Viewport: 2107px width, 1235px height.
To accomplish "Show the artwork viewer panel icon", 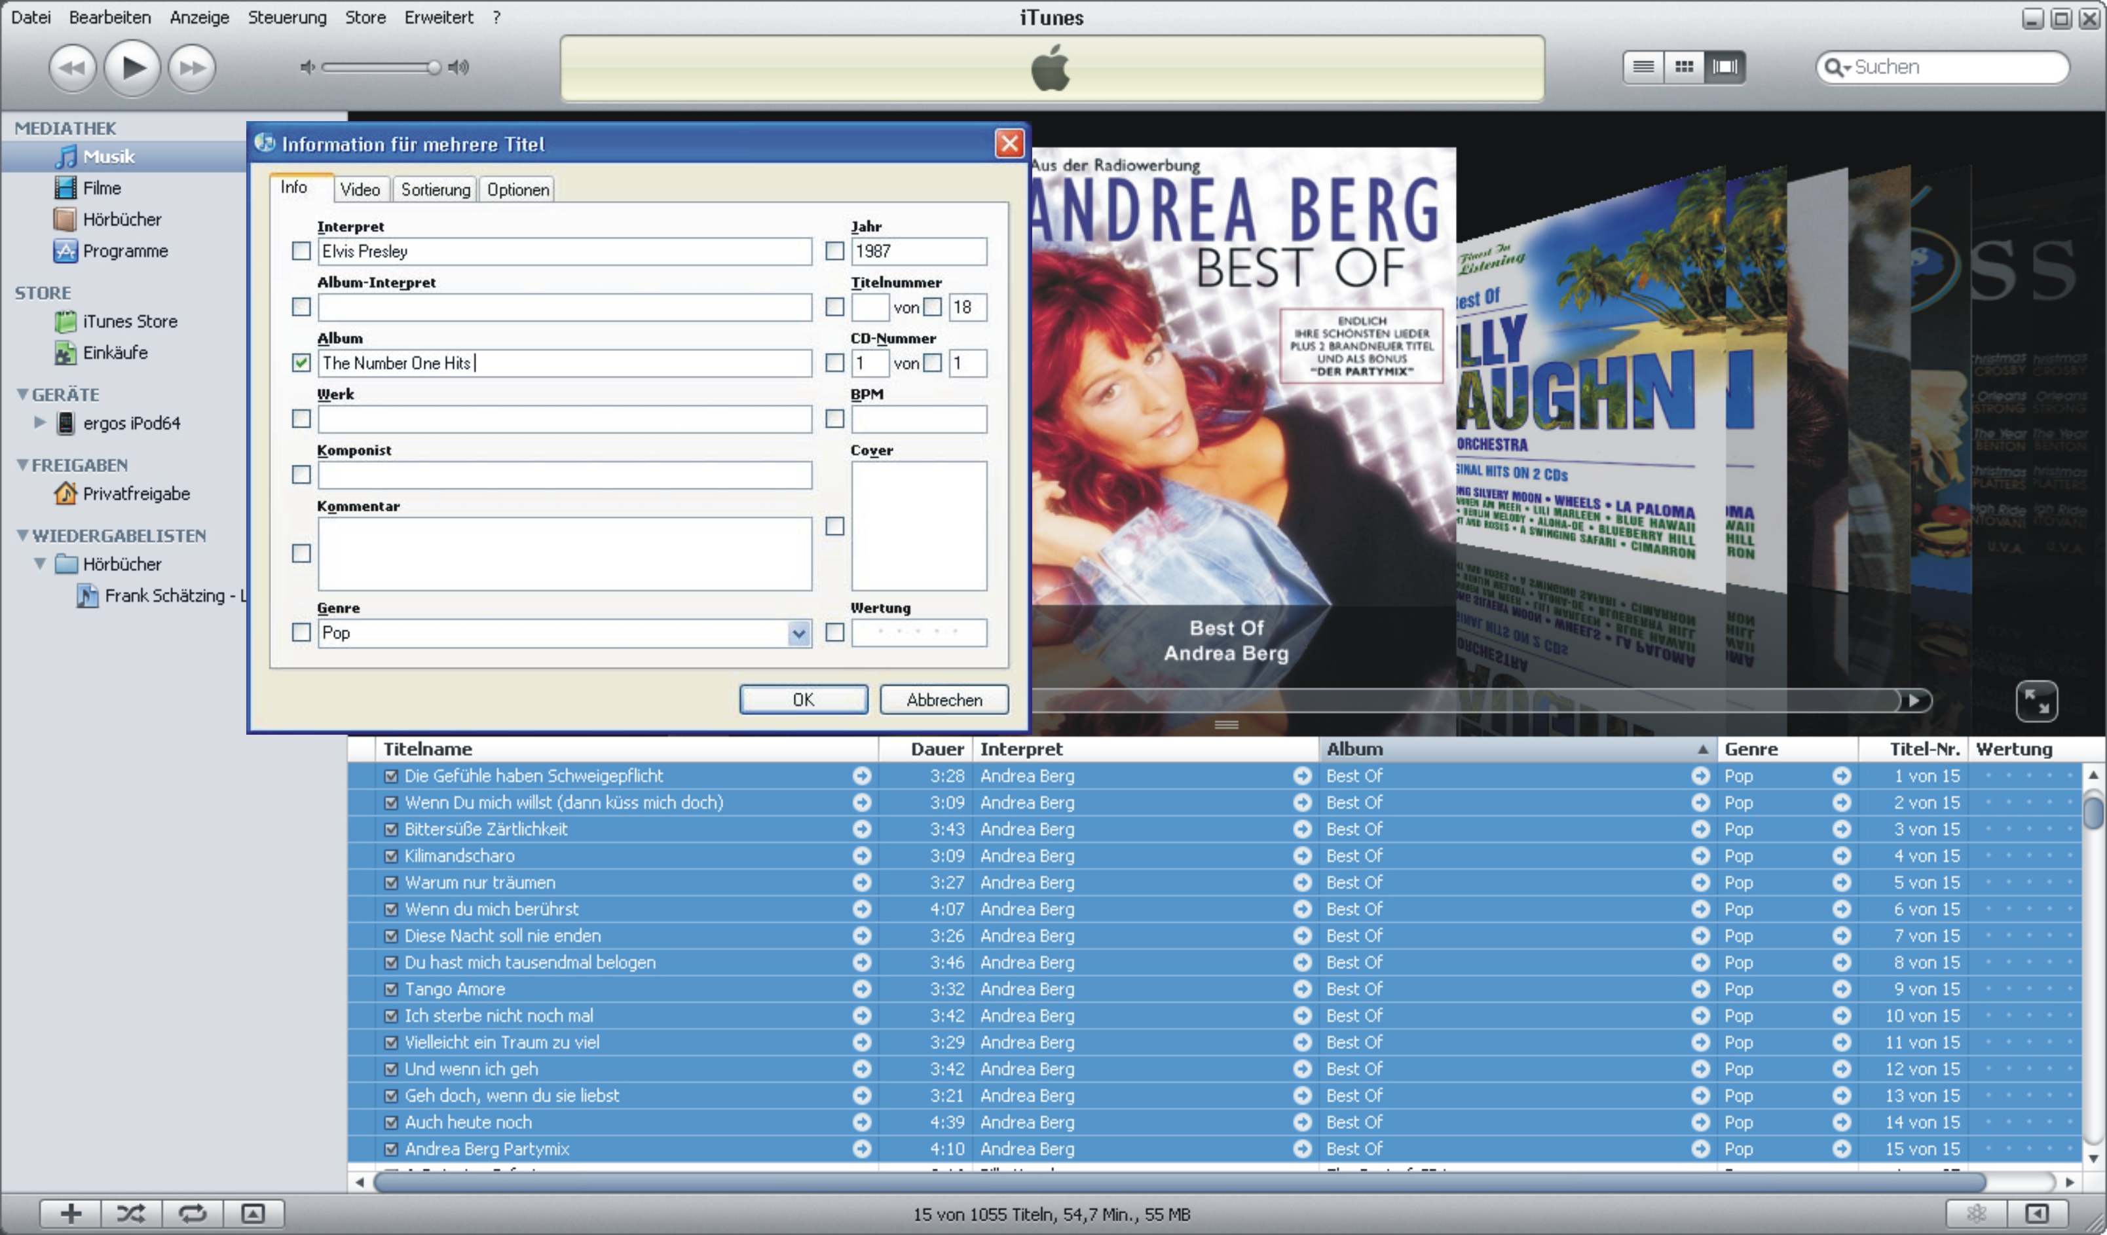I will (x=253, y=1213).
